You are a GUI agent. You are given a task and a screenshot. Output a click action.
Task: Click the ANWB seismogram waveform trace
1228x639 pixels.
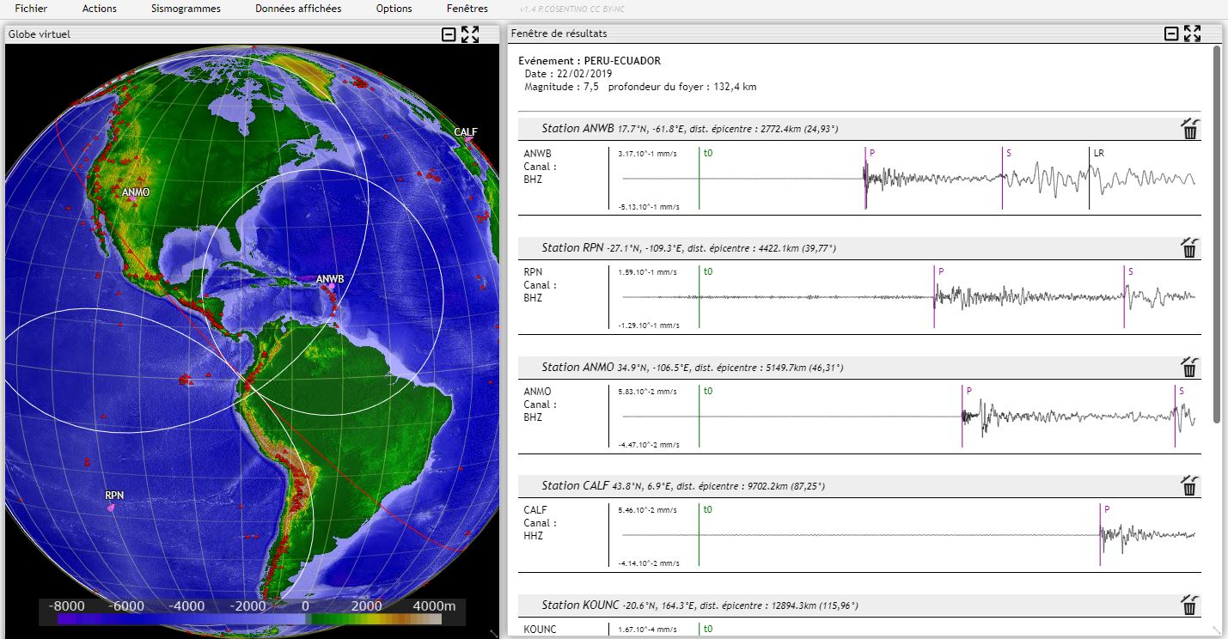[x=908, y=179]
